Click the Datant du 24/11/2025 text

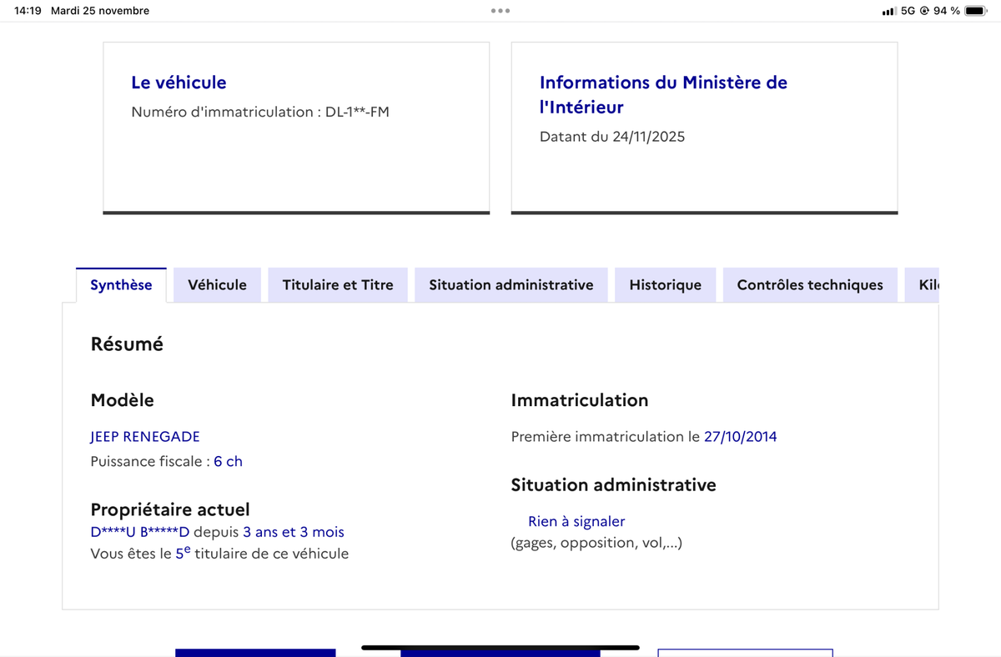612,137
